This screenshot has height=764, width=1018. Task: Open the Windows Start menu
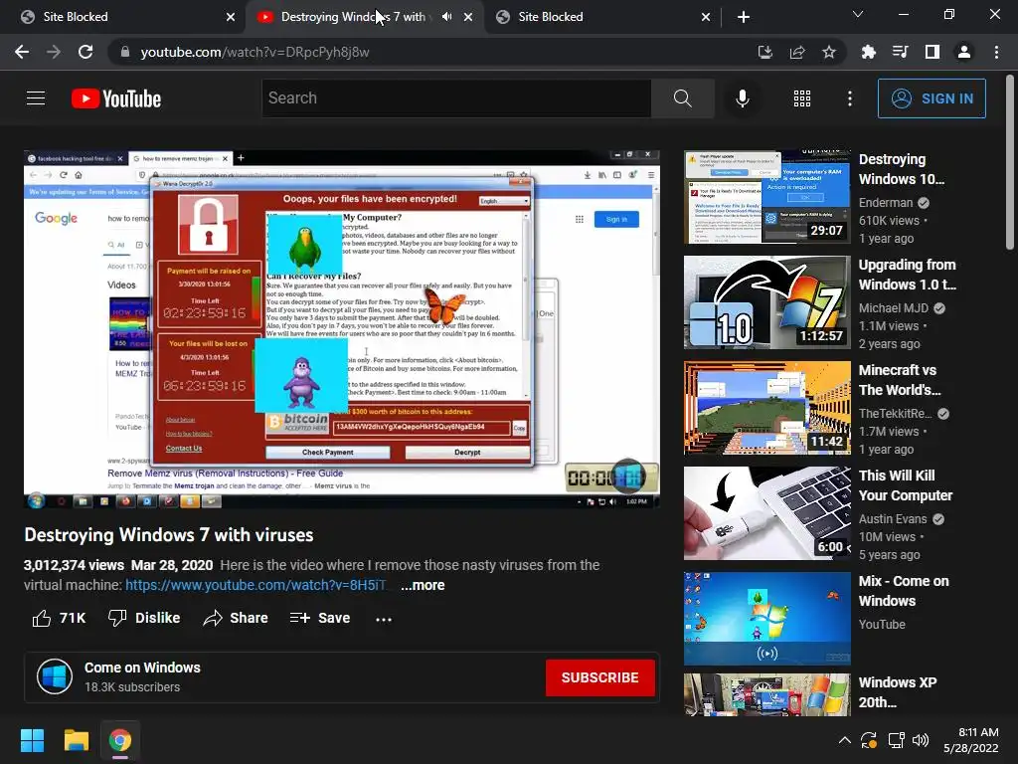[32, 740]
